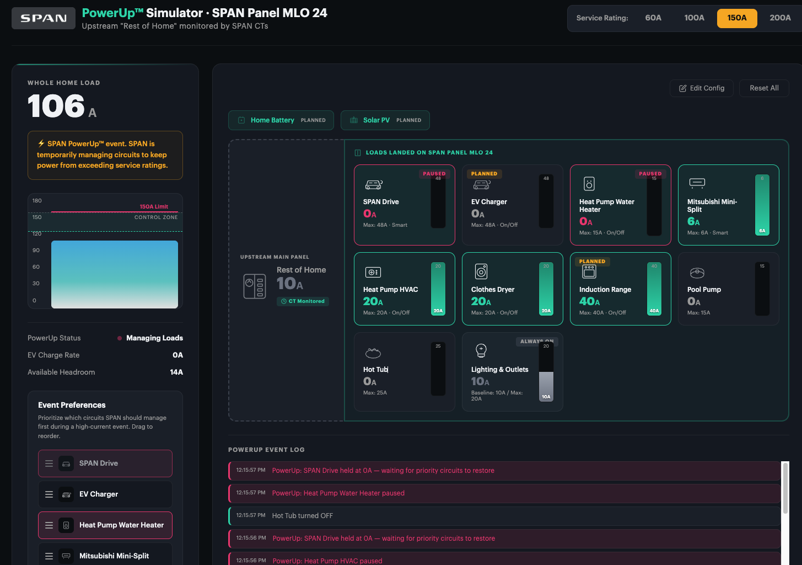Click the SPAN logo in header

tap(44, 18)
